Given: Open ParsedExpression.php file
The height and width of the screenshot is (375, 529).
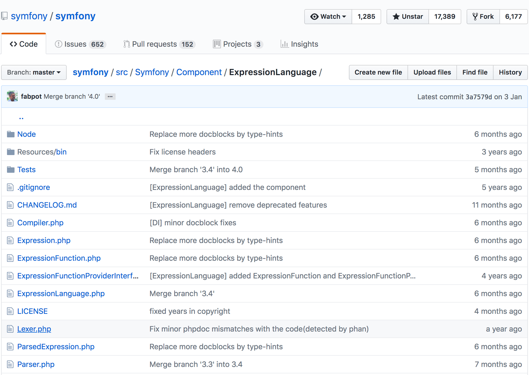Looking at the screenshot, I should point(56,347).
